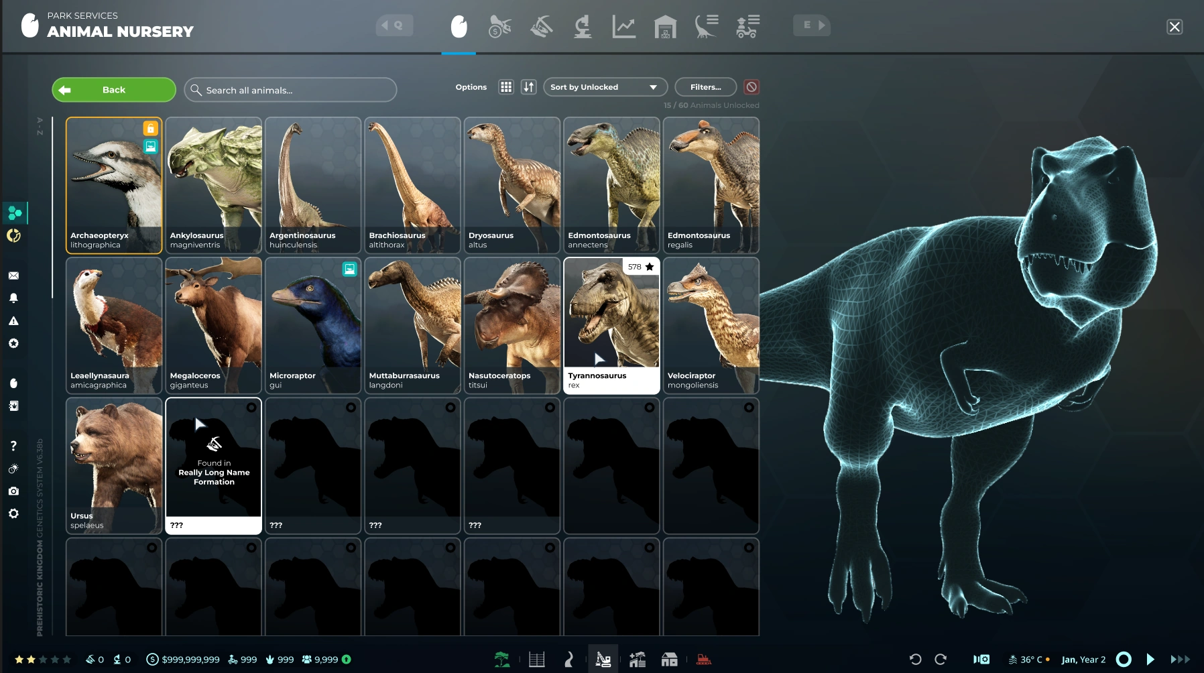Open the star badge sidebar icon
This screenshot has width=1204, height=673.
point(13,343)
